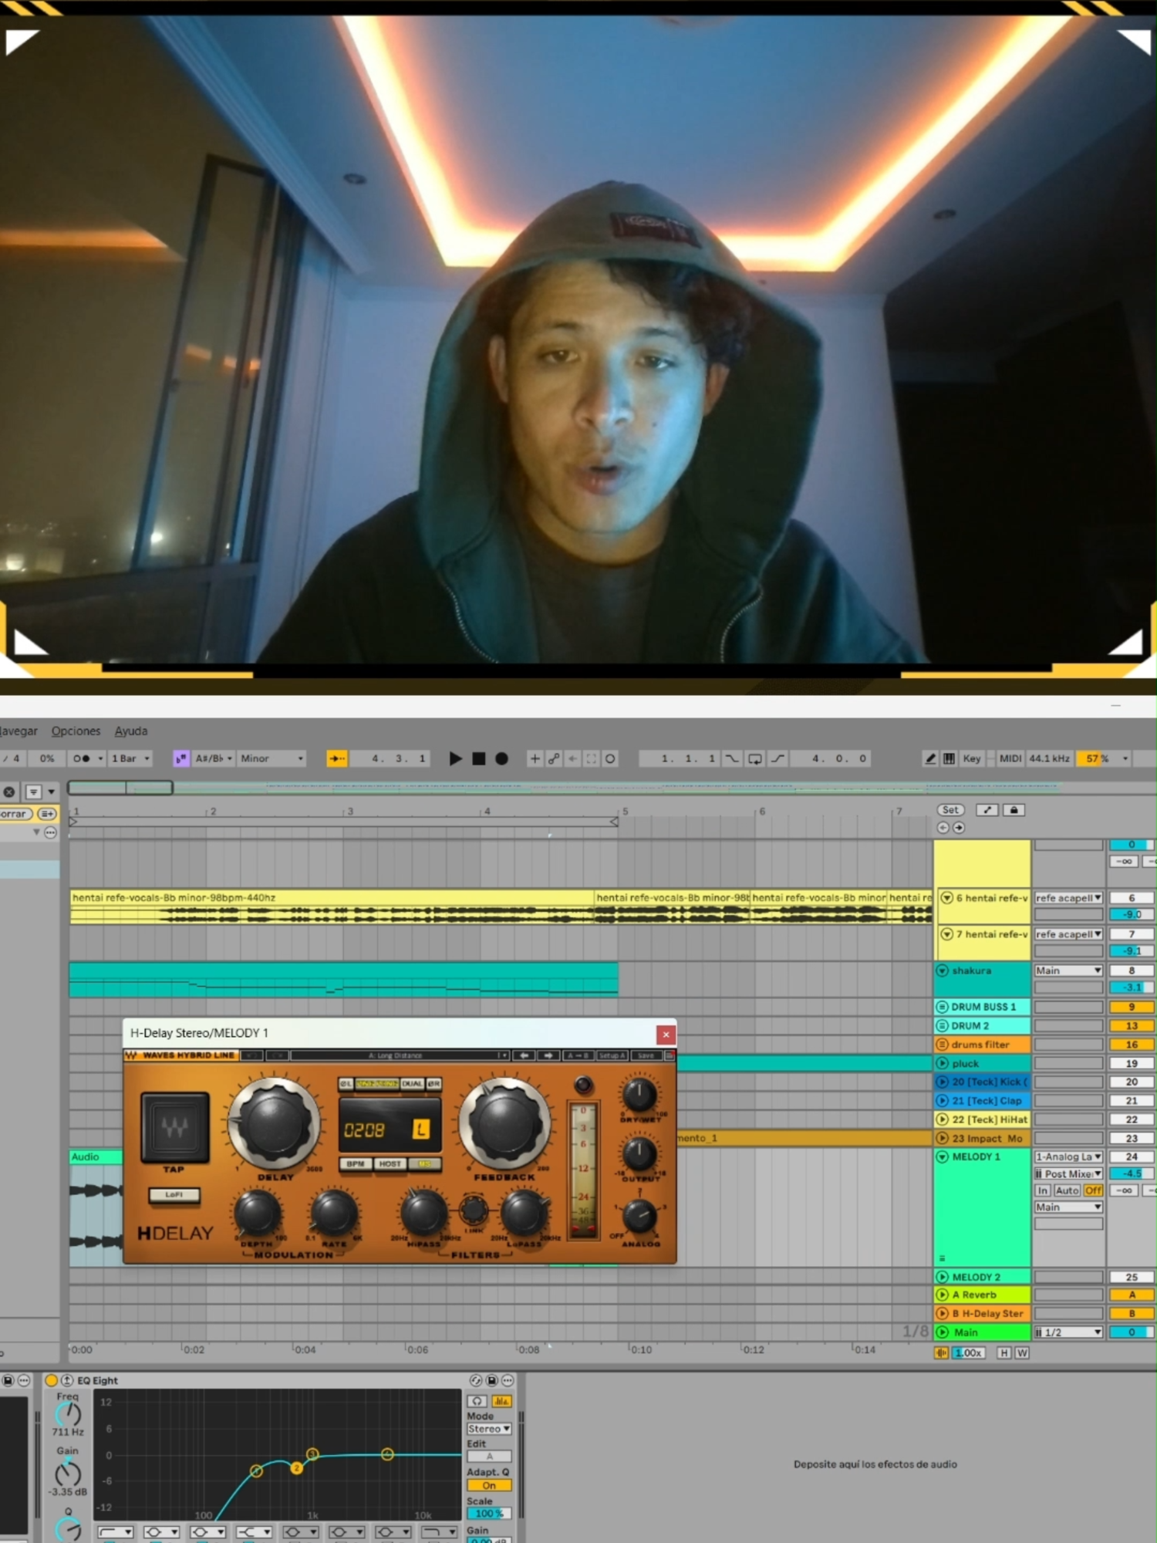Collapse the shakura track
The width and height of the screenshot is (1157, 1543).
point(942,971)
